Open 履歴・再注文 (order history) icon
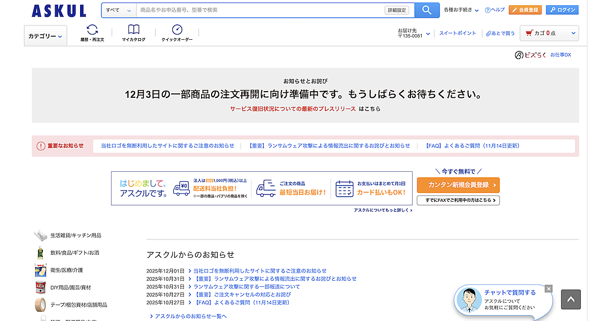612x321 pixels. 92,31
